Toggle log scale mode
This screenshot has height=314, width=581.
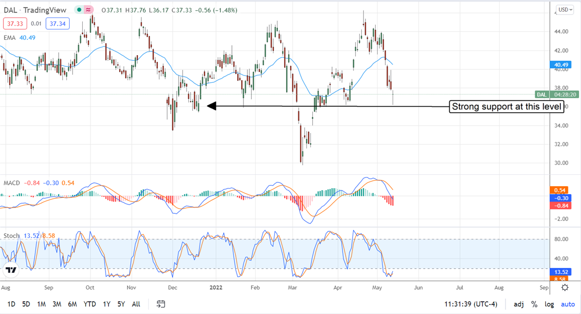(549, 304)
